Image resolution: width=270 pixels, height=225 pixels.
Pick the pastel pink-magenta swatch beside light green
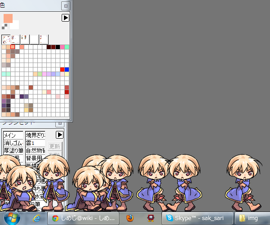44,74
